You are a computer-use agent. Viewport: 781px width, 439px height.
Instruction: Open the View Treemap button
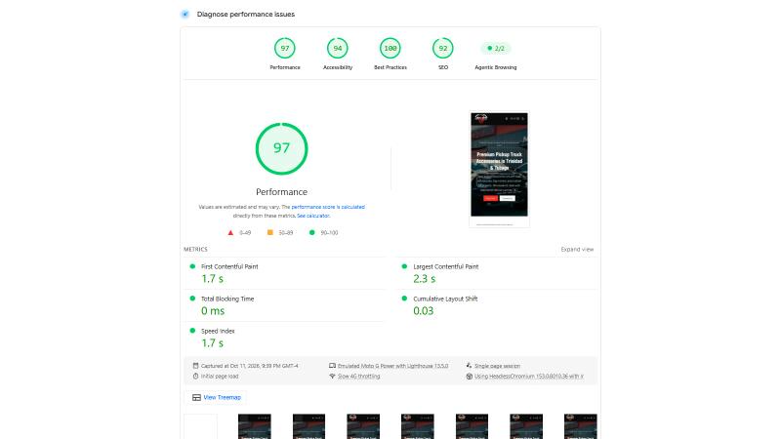pos(216,397)
